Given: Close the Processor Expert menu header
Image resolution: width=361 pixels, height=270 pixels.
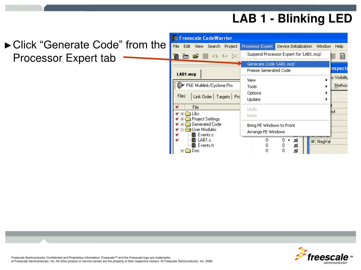Looking at the screenshot, I should pos(257,46).
